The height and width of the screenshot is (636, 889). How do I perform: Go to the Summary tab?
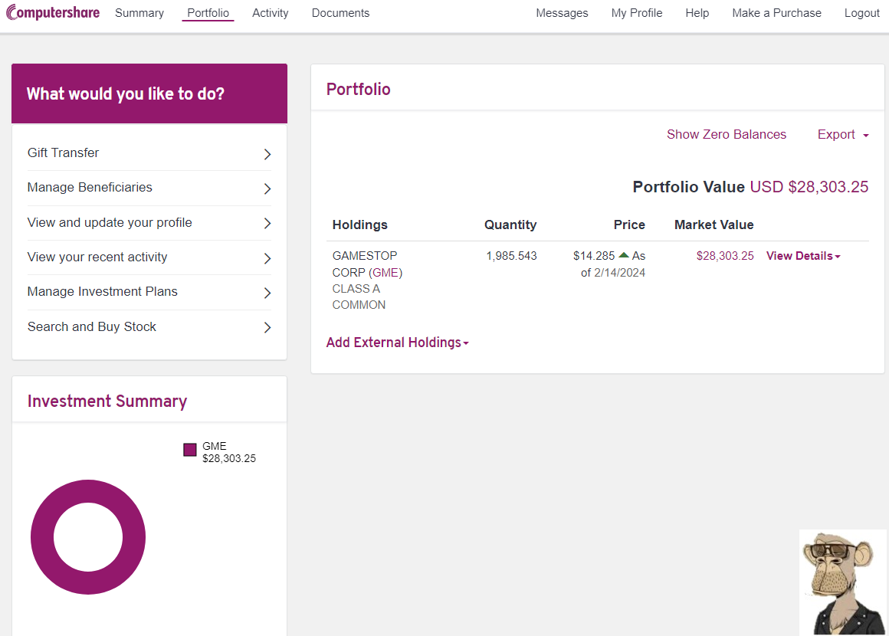(139, 13)
